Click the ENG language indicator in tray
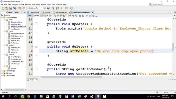Screen dimensions: 176x99 click(158, 97)
